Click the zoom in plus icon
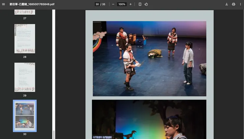The height and width of the screenshot is (139, 244). pos(131,4)
